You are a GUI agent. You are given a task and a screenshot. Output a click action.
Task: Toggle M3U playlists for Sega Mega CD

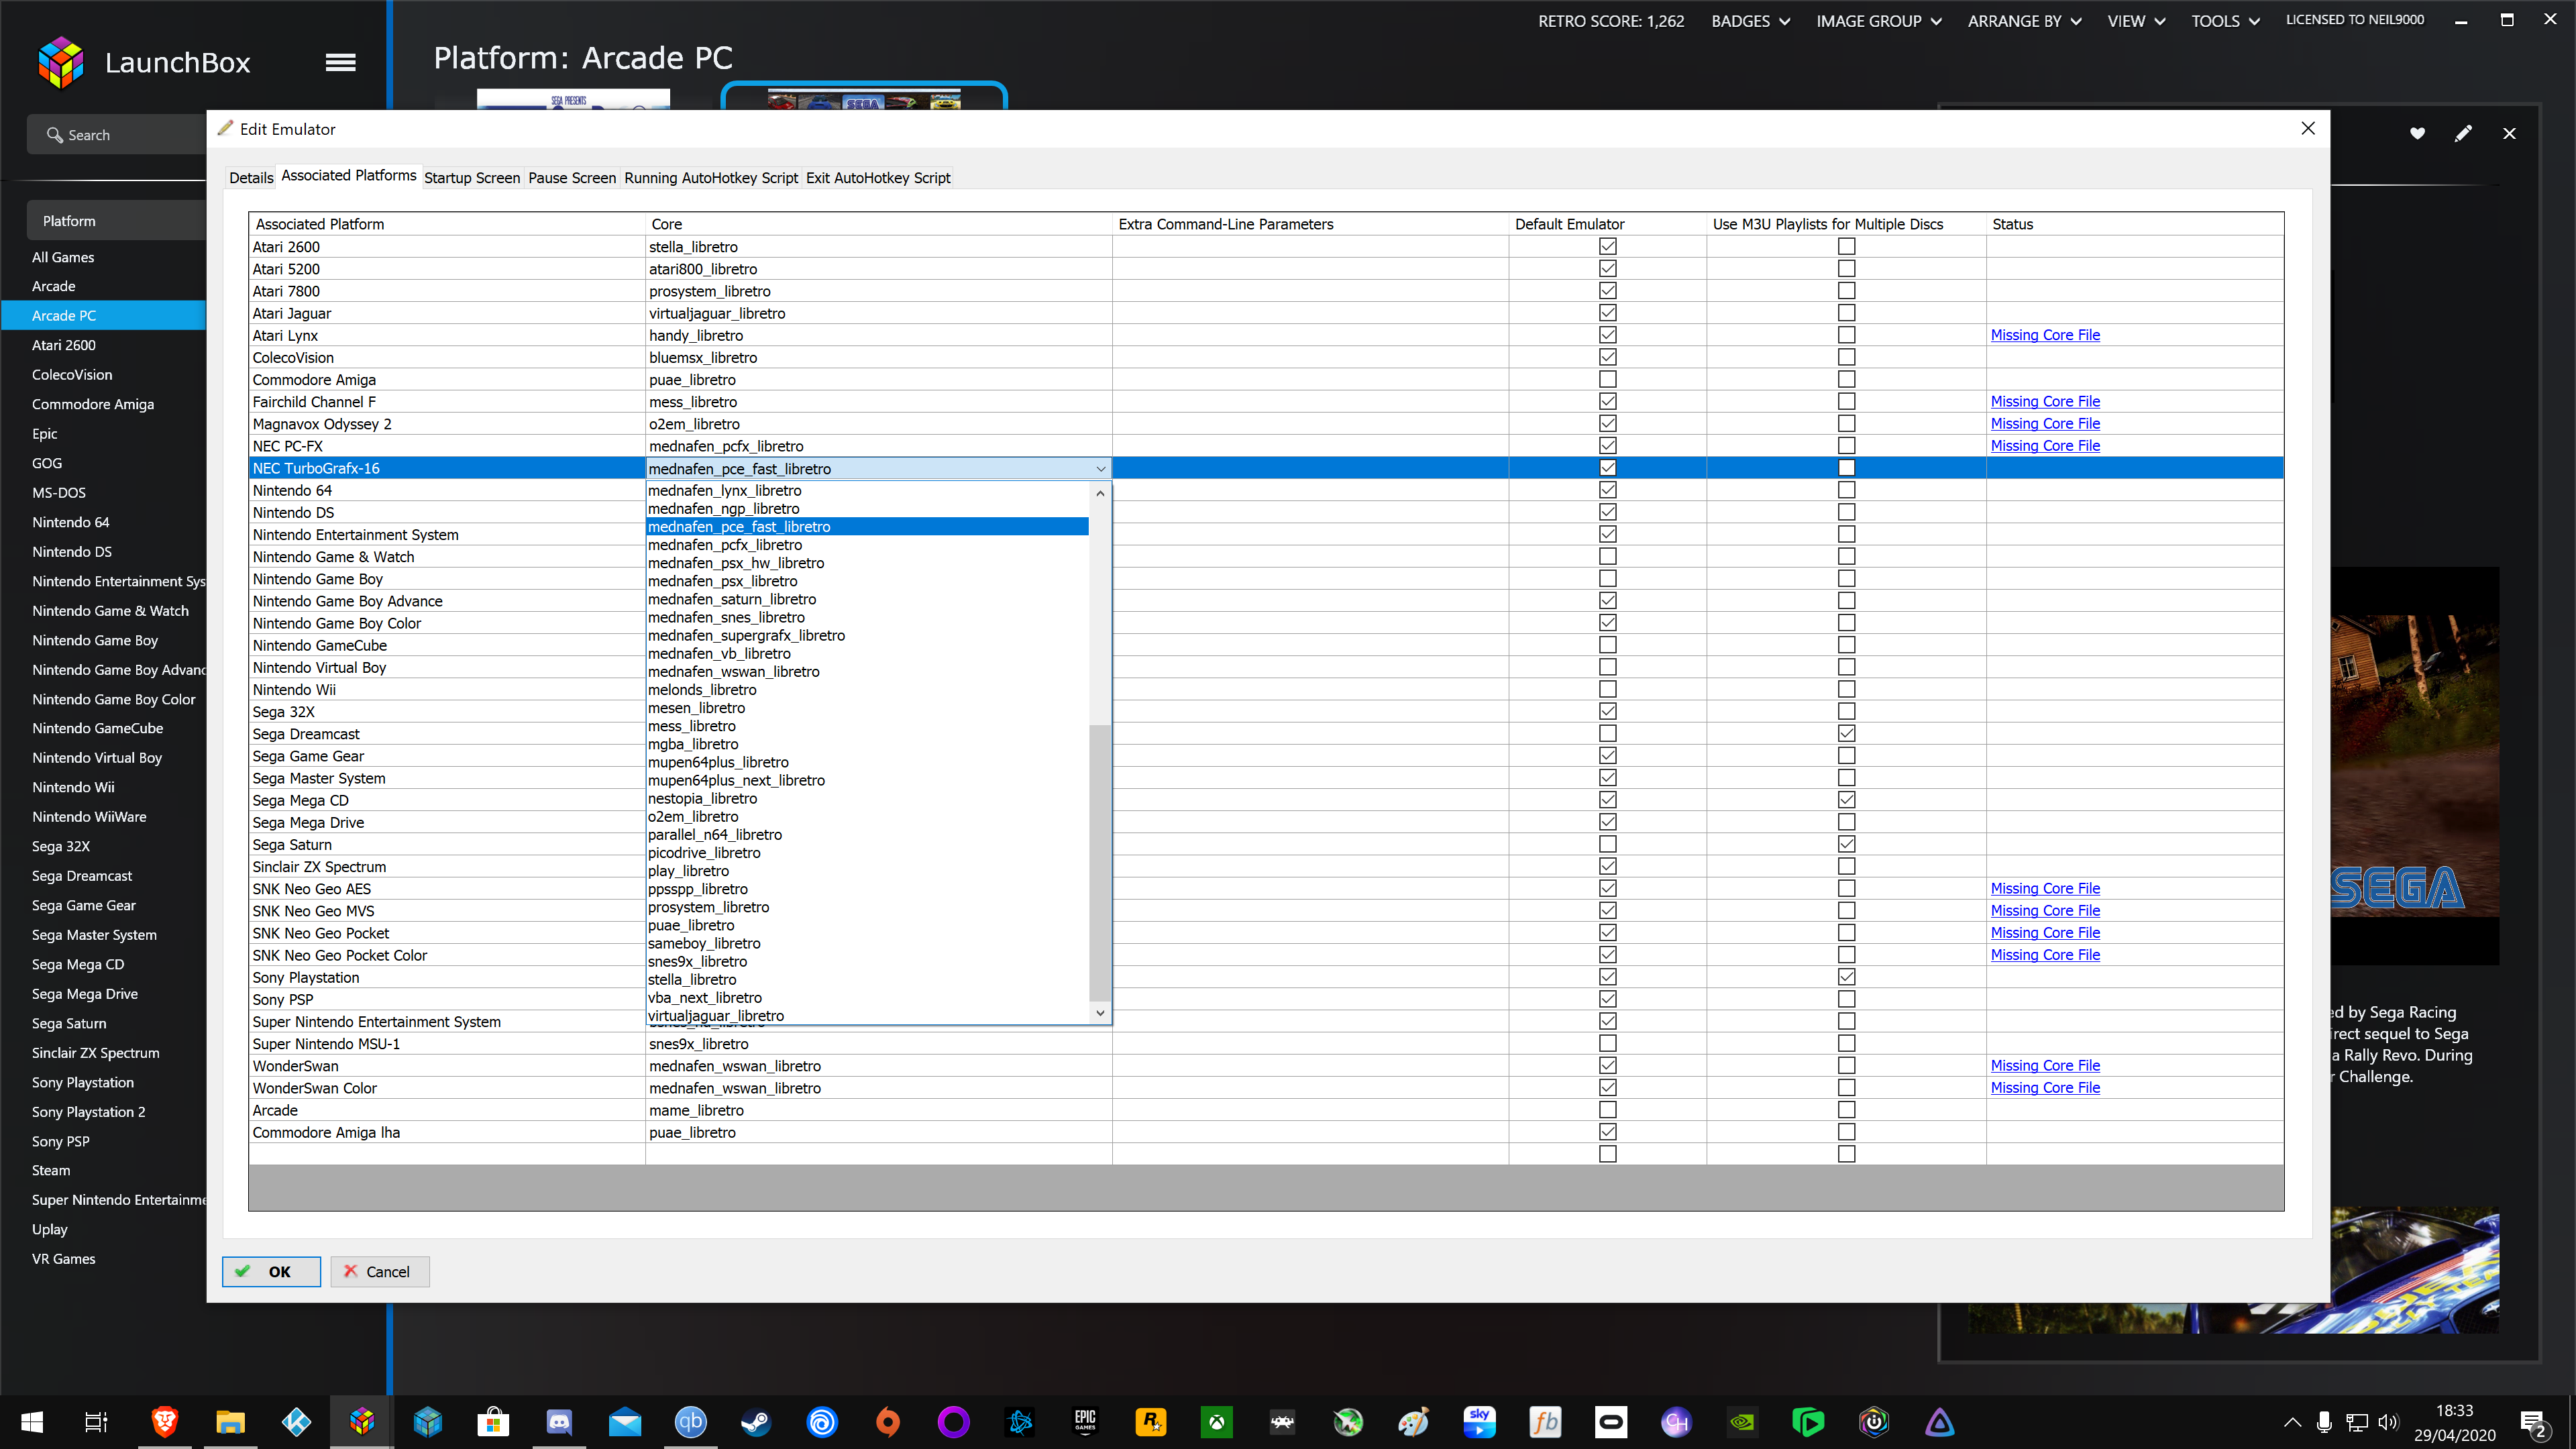[1846, 800]
